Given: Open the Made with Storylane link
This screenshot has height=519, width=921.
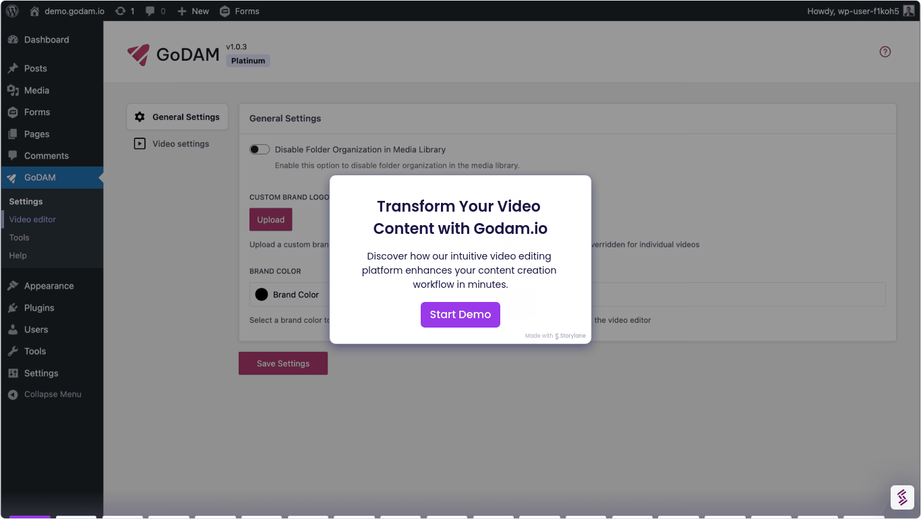Looking at the screenshot, I should [x=556, y=336].
